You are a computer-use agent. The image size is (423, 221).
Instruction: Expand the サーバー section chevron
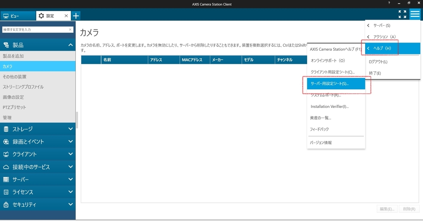pos(70,180)
